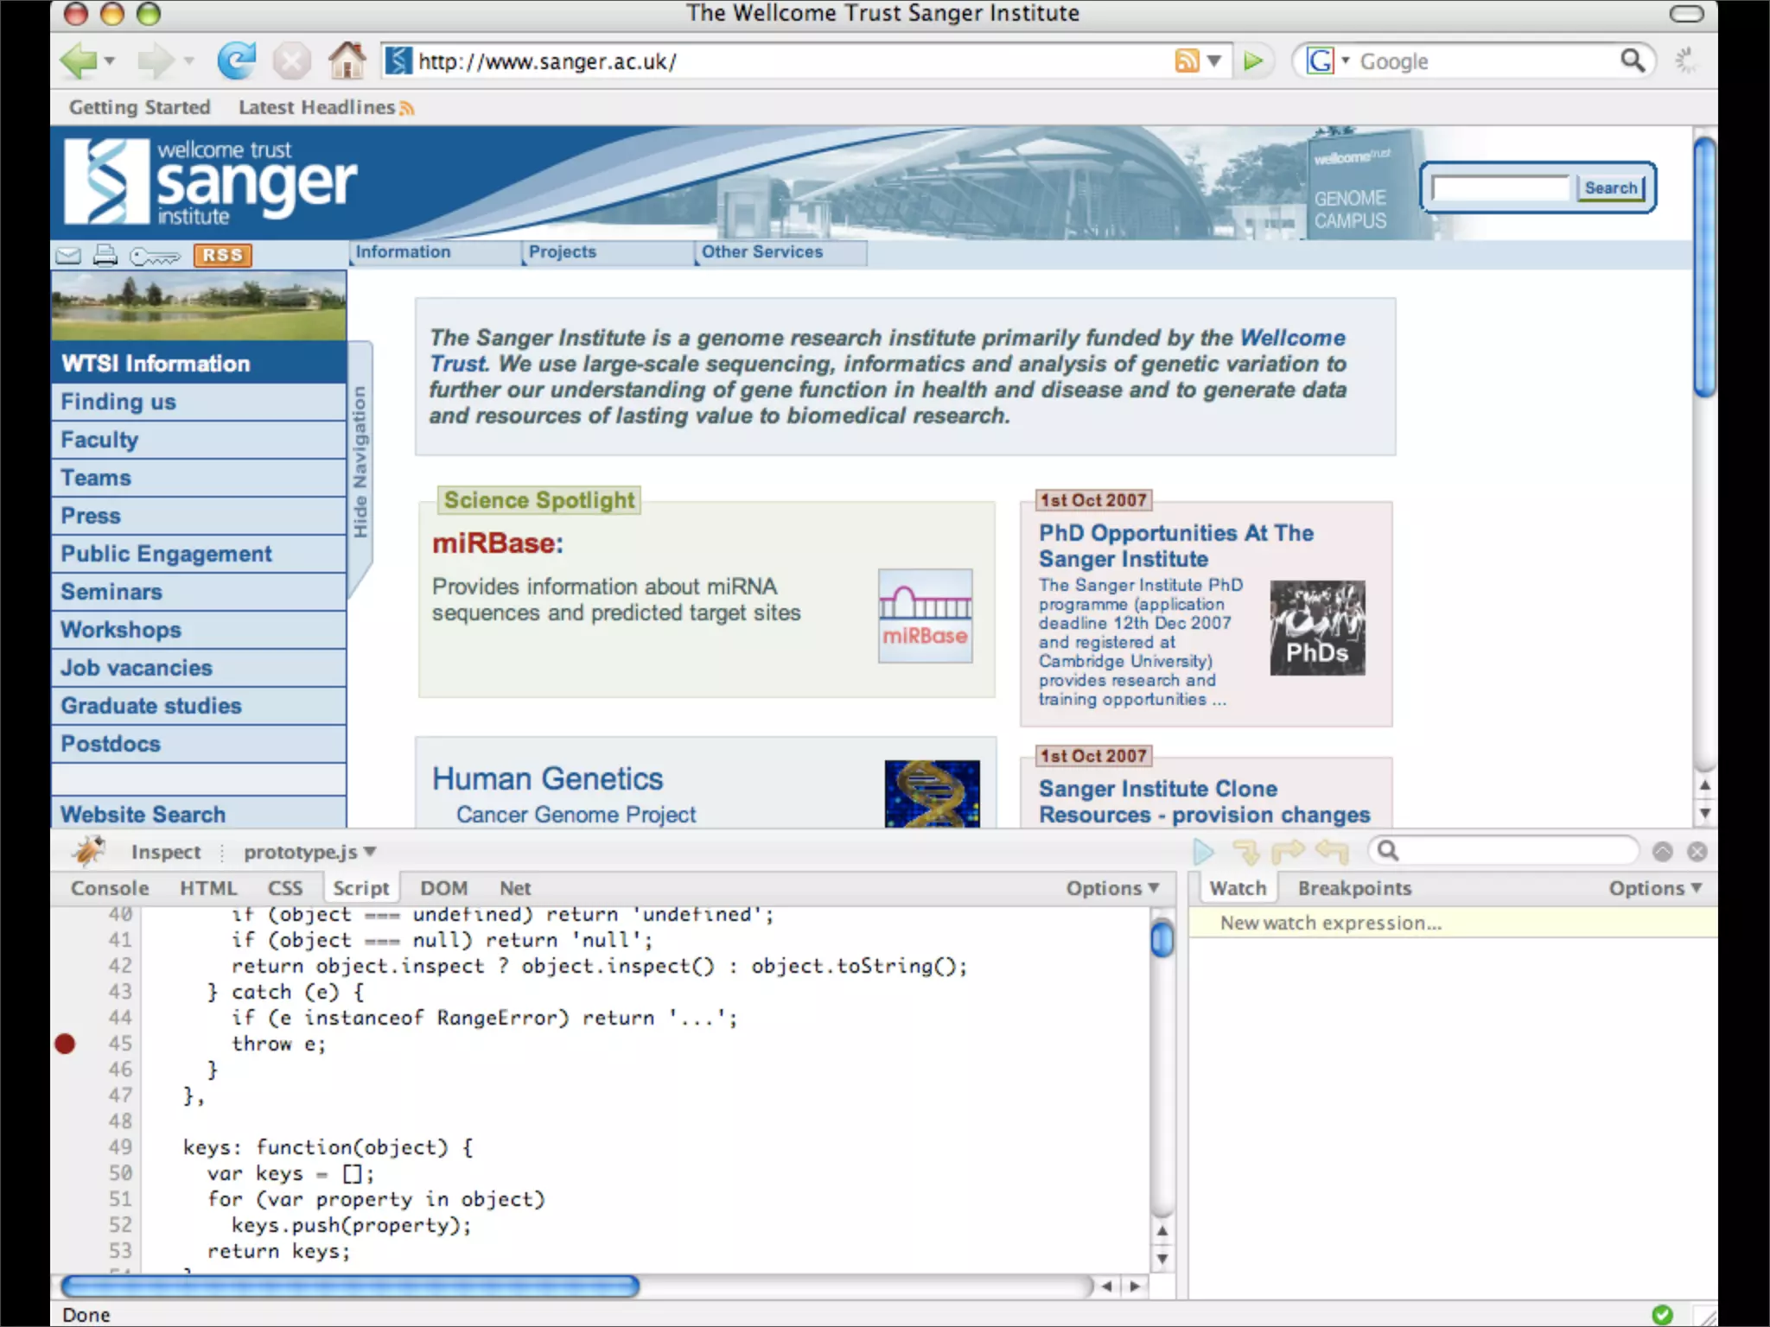Select the Breakpoints tab
Image resolution: width=1770 pixels, height=1327 pixels.
point(1354,888)
